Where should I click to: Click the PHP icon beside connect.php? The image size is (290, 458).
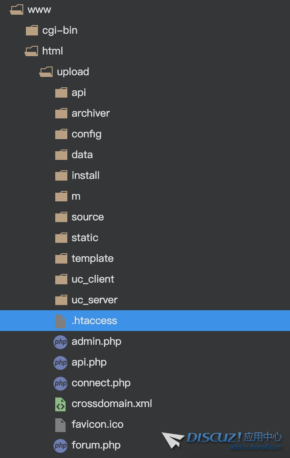(x=60, y=383)
